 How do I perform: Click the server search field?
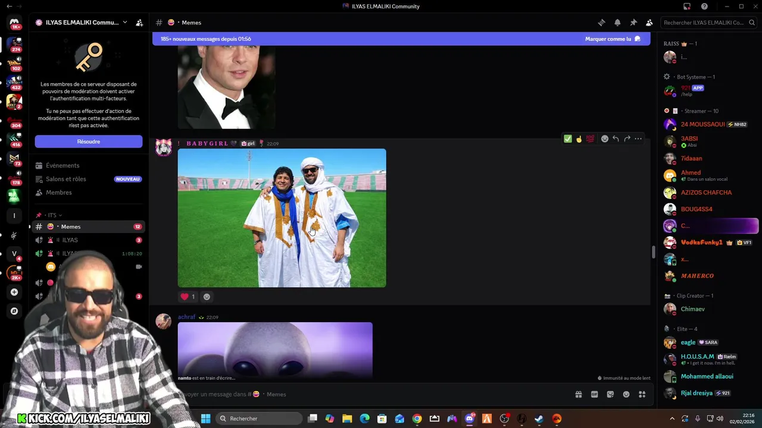(707, 23)
